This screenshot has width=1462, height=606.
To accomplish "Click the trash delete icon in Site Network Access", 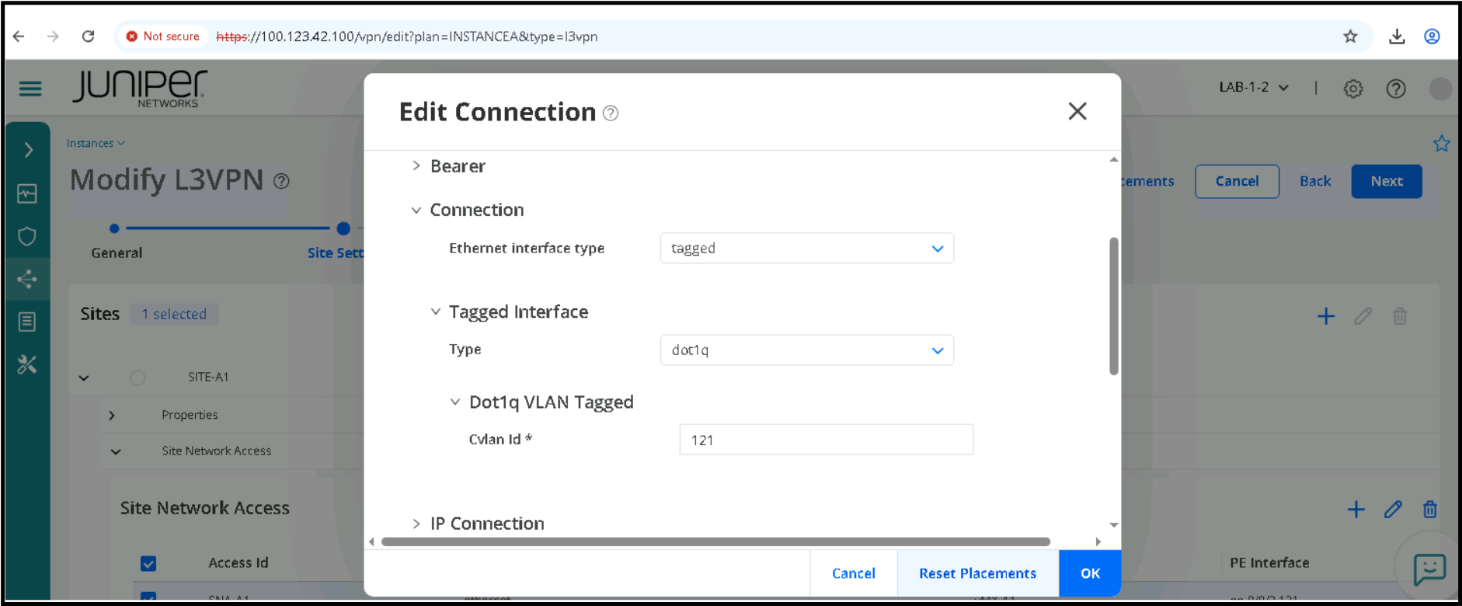I will pos(1429,509).
